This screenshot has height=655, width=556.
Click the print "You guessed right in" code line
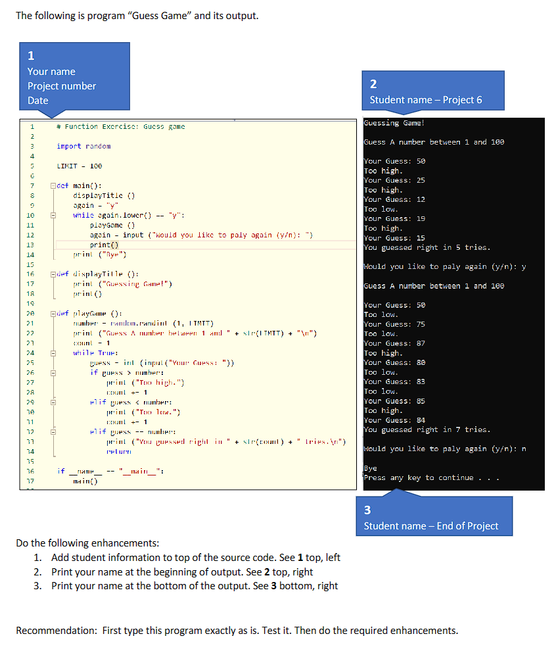[226, 442]
